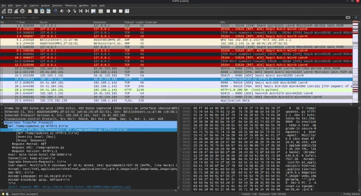Save the capture file
Screen dimensions: 361x196
(36, 11)
